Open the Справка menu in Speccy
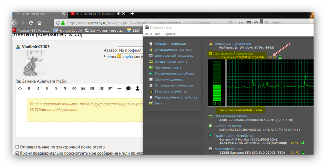 click(169, 34)
